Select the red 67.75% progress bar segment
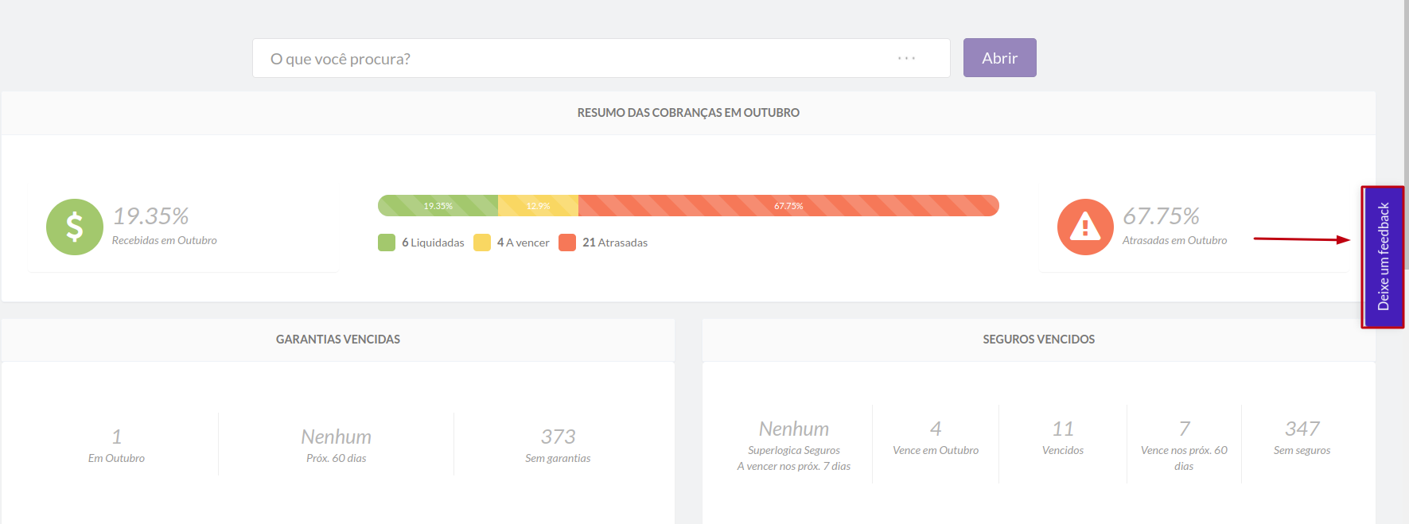1409x524 pixels. click(788, 206)
